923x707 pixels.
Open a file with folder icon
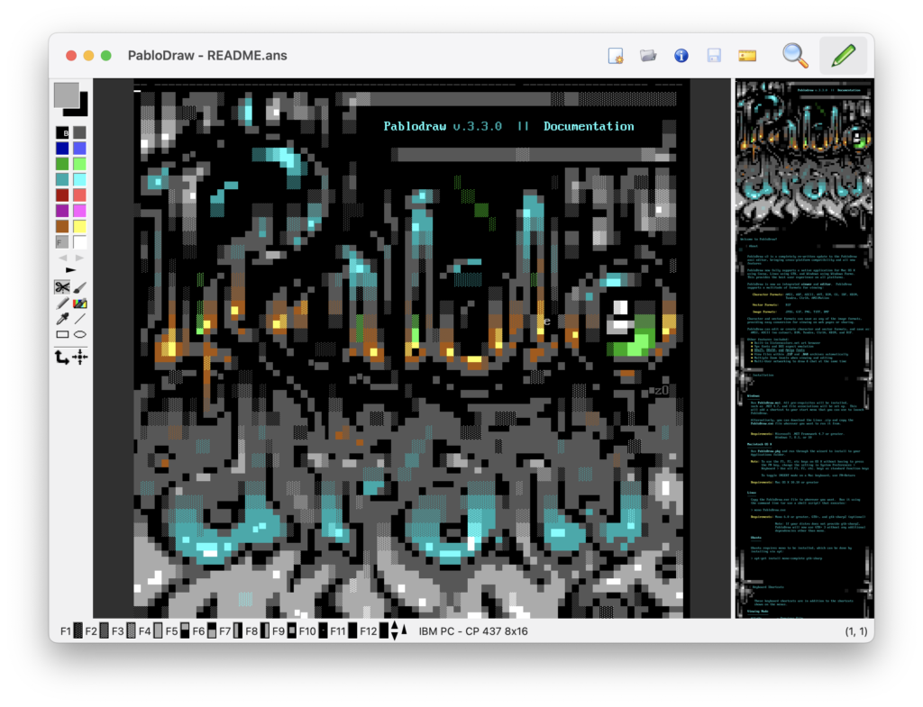pos(648,56)
